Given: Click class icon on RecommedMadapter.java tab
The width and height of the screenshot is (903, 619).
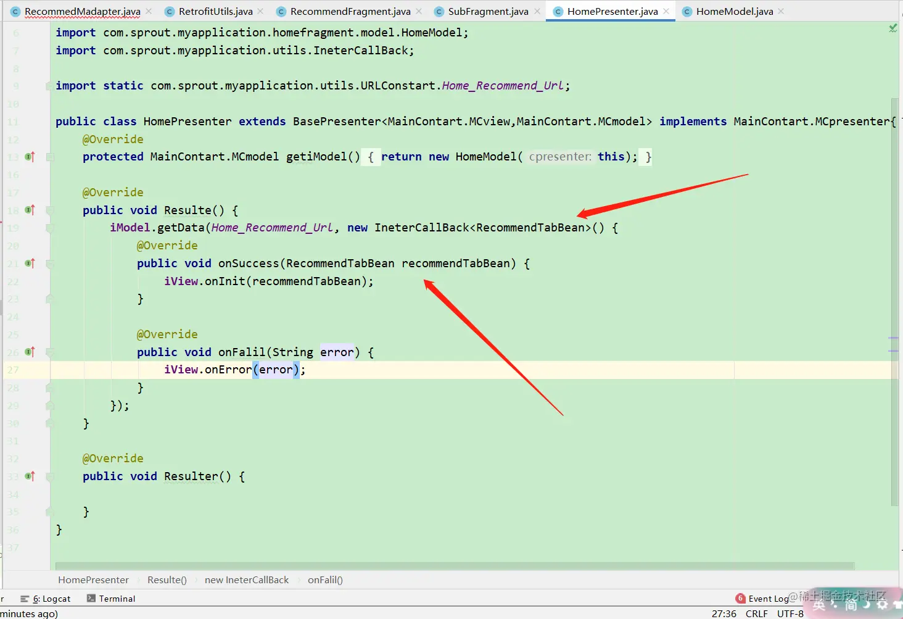Looking at the screenshot, I should pyautogui.click(x=16, y=12).
